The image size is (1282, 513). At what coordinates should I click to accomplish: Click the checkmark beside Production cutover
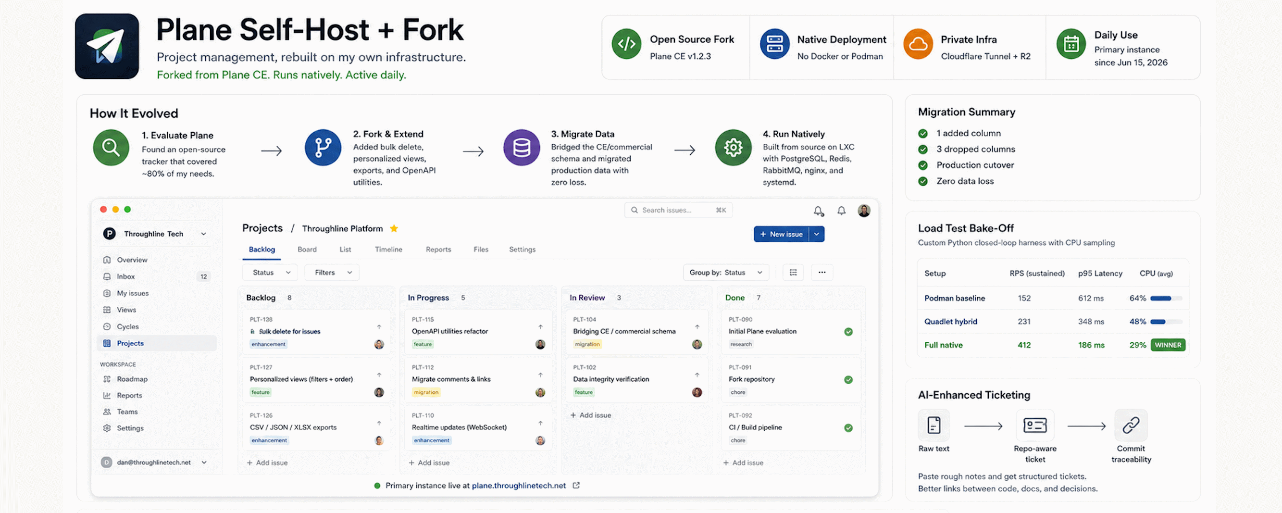[x=922, y=165]
